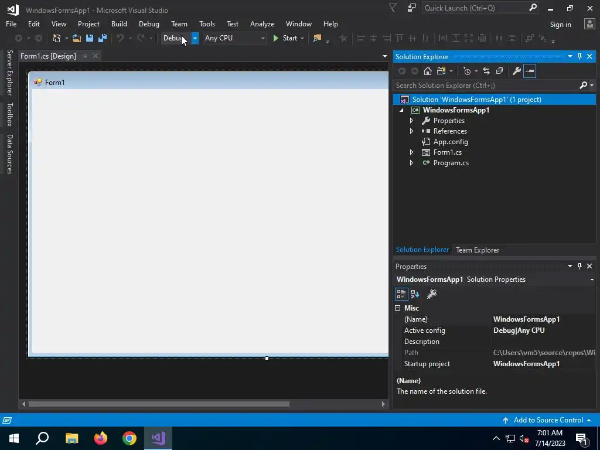Click the Start debugging button
The height and width of the screenshot is (450, 600).
285,38
